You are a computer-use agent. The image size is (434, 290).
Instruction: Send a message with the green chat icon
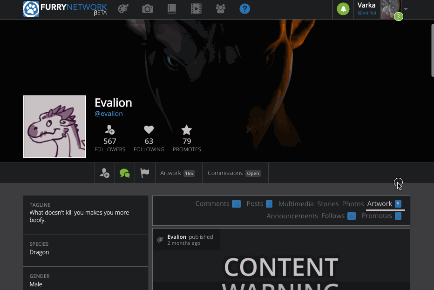(125, 173)
